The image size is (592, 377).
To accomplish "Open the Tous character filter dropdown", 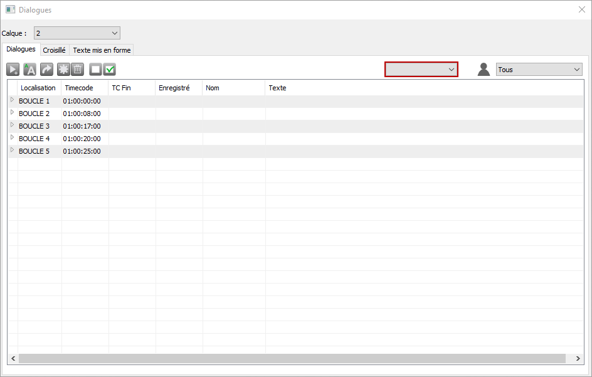I will [x=539, y=70].
